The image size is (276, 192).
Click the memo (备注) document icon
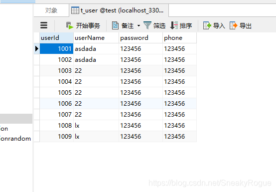click(115, 25)
